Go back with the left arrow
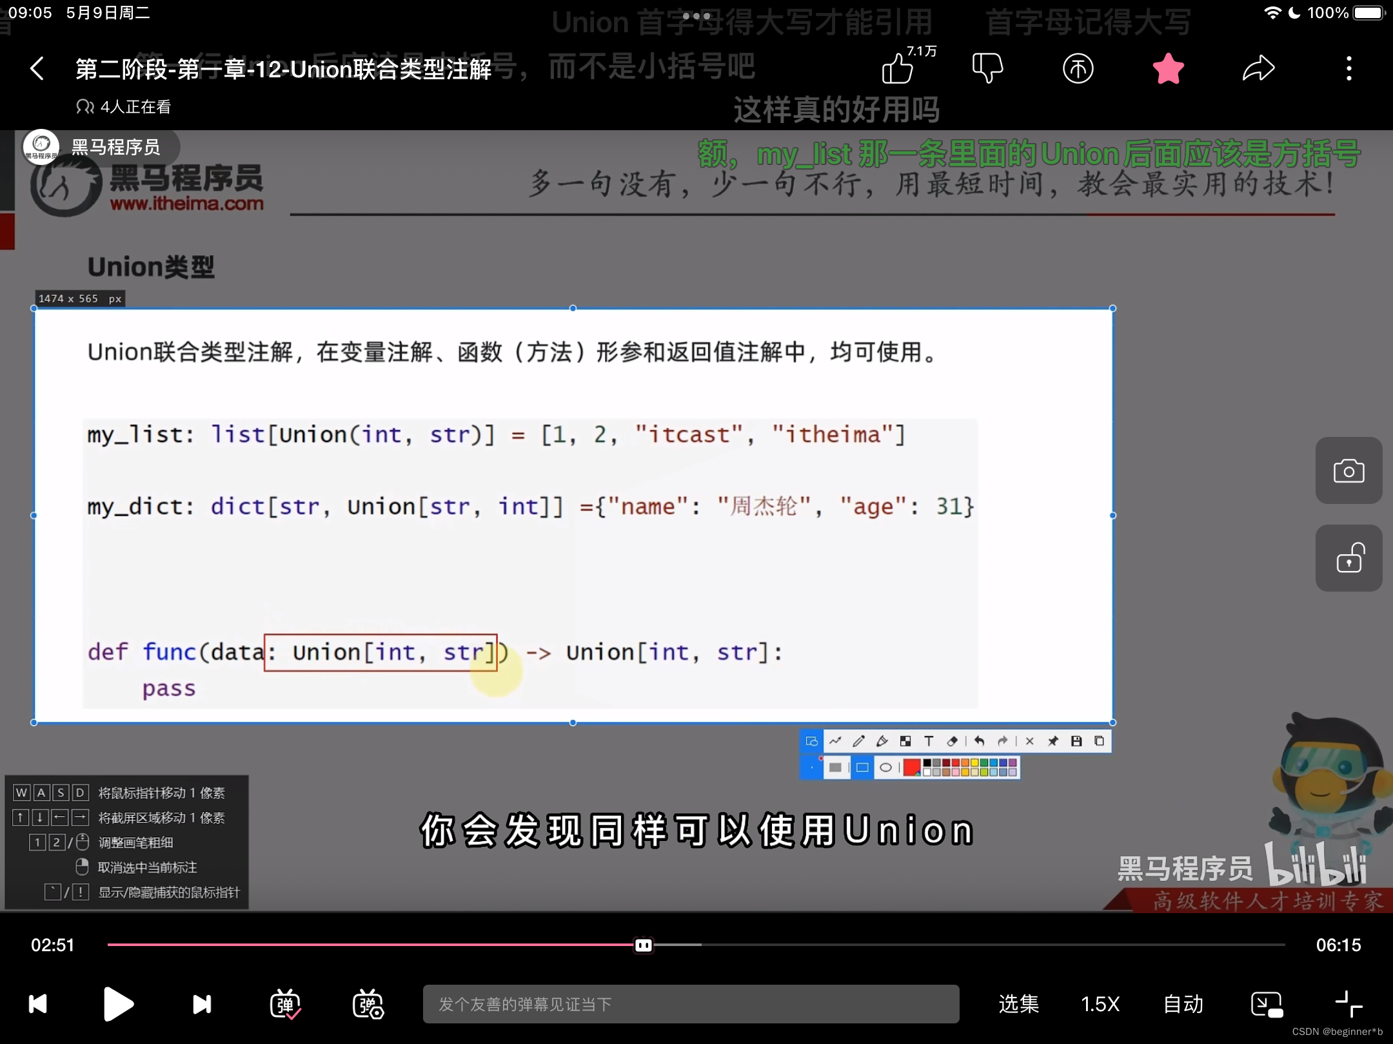This screenshot has width=1393, height=1044. coord(37,68)
